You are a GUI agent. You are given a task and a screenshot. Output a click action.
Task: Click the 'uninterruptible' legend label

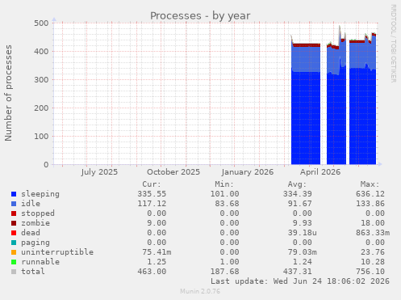click(x=57, y=252)
